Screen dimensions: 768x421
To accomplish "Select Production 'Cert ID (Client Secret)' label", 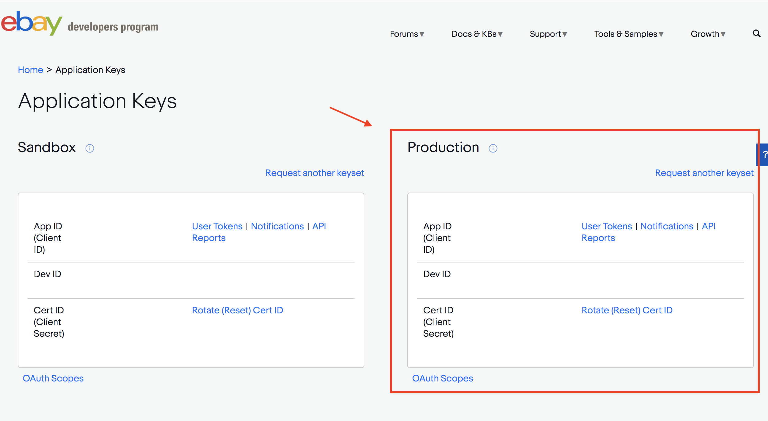I will (439, 322).
